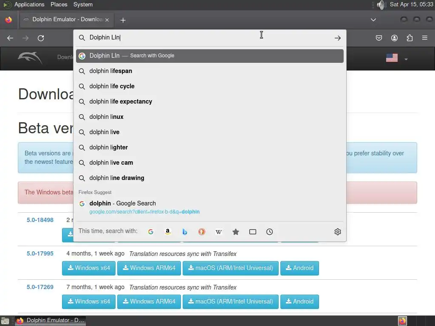This screenshot has height=326, width=435.
Task: Search this time with Wikipedia icon
Action: [219, 232]
